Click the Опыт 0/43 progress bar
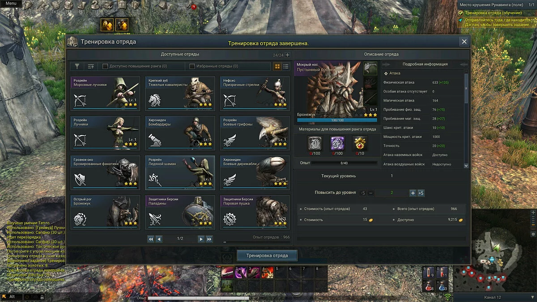The width and height of the screenshot is (537, 302). [x=344, y=163]
